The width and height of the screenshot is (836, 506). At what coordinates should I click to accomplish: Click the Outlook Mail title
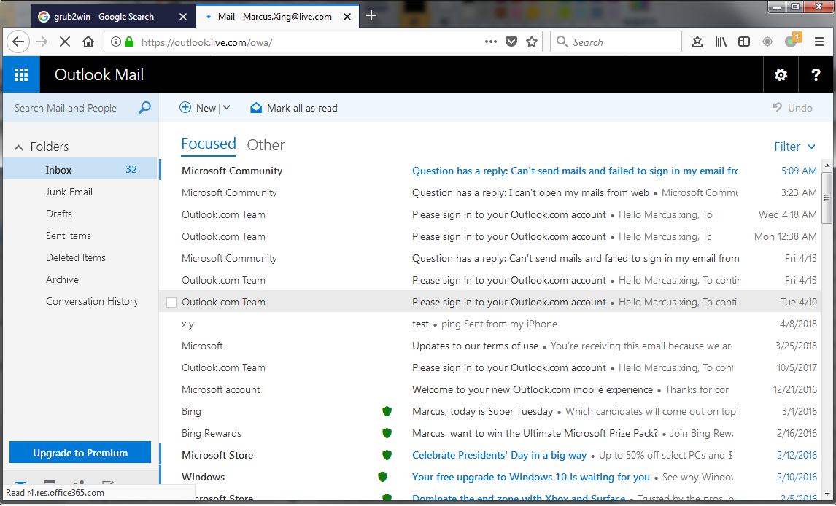coord(99,74)
